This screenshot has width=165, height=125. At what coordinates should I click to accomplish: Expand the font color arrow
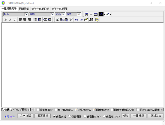tap(104, 14)
